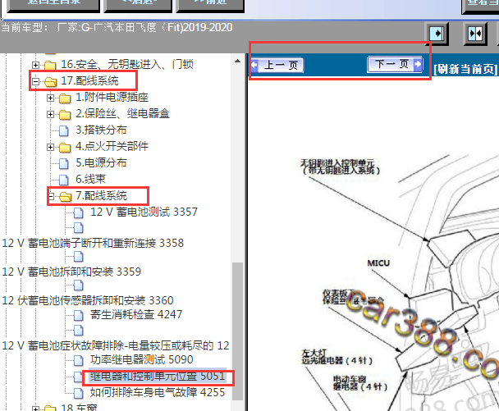Click folder icon of 4.点火开关部件

click(65, 147)
